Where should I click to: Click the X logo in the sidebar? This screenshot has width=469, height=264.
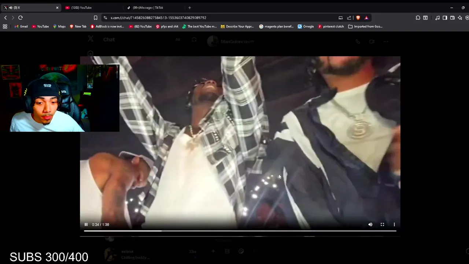pyautogui.click(x=91, y=39)
